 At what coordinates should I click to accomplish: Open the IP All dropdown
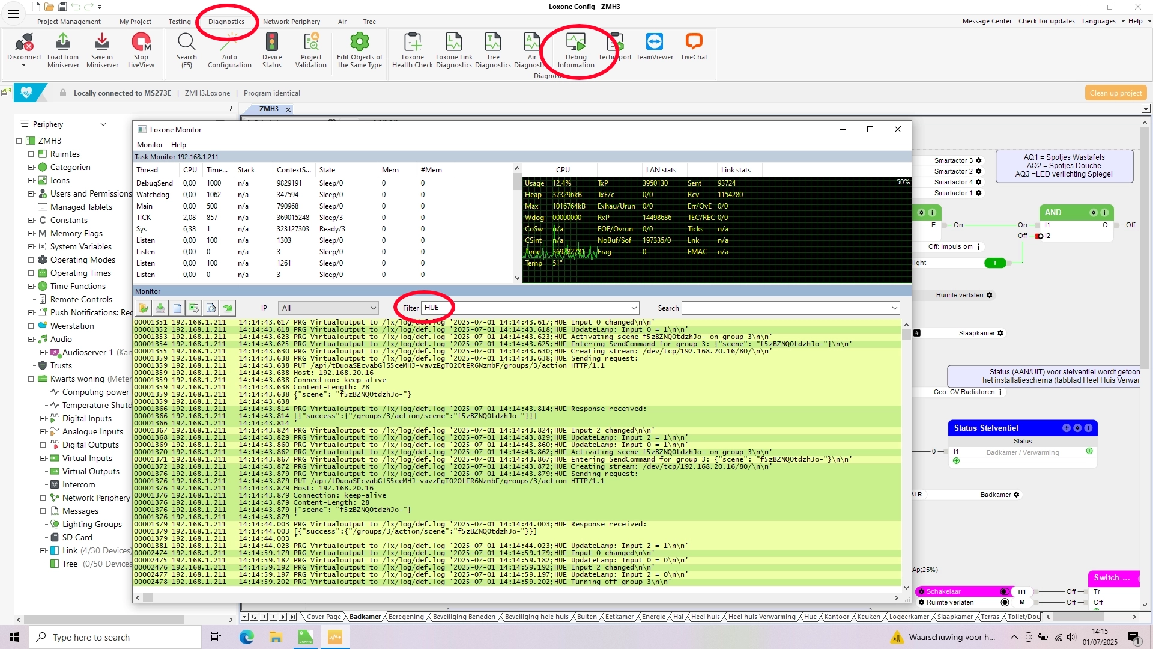pos(328,308)
